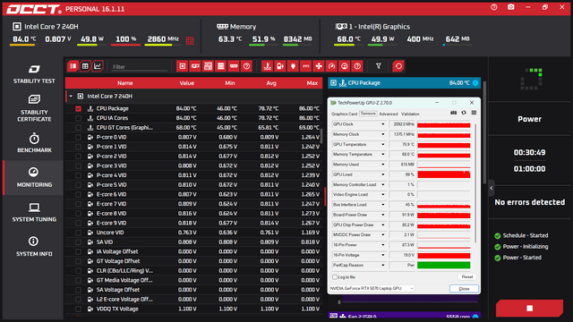Switch to GPU-Z Advanced tab
Image resolution: width=573 pixels, height=322 pixels.
(388, 114)
